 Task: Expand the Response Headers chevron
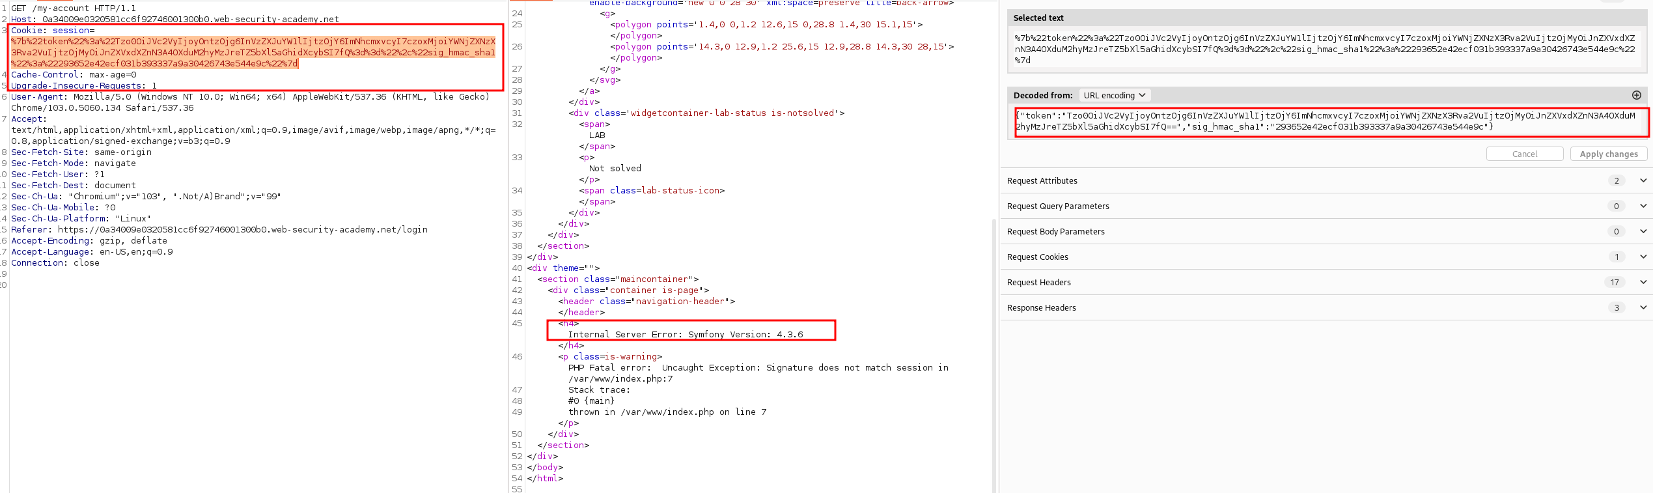click(x=1643, y=307)
